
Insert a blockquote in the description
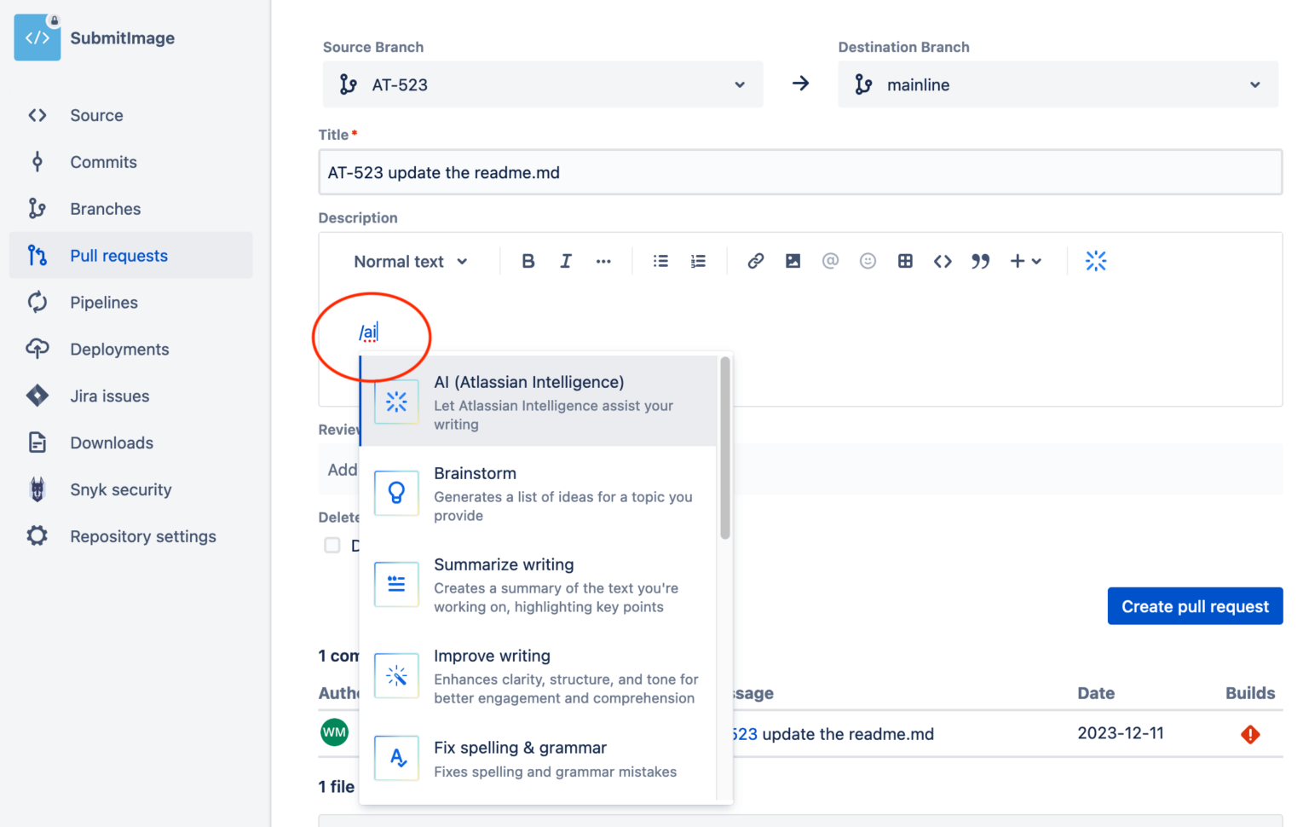(980, 261)
